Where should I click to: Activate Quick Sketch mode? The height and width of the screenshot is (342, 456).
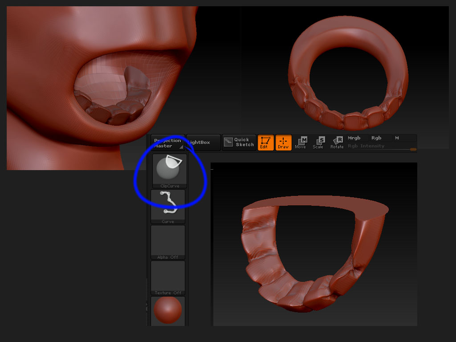click(239, 142)
